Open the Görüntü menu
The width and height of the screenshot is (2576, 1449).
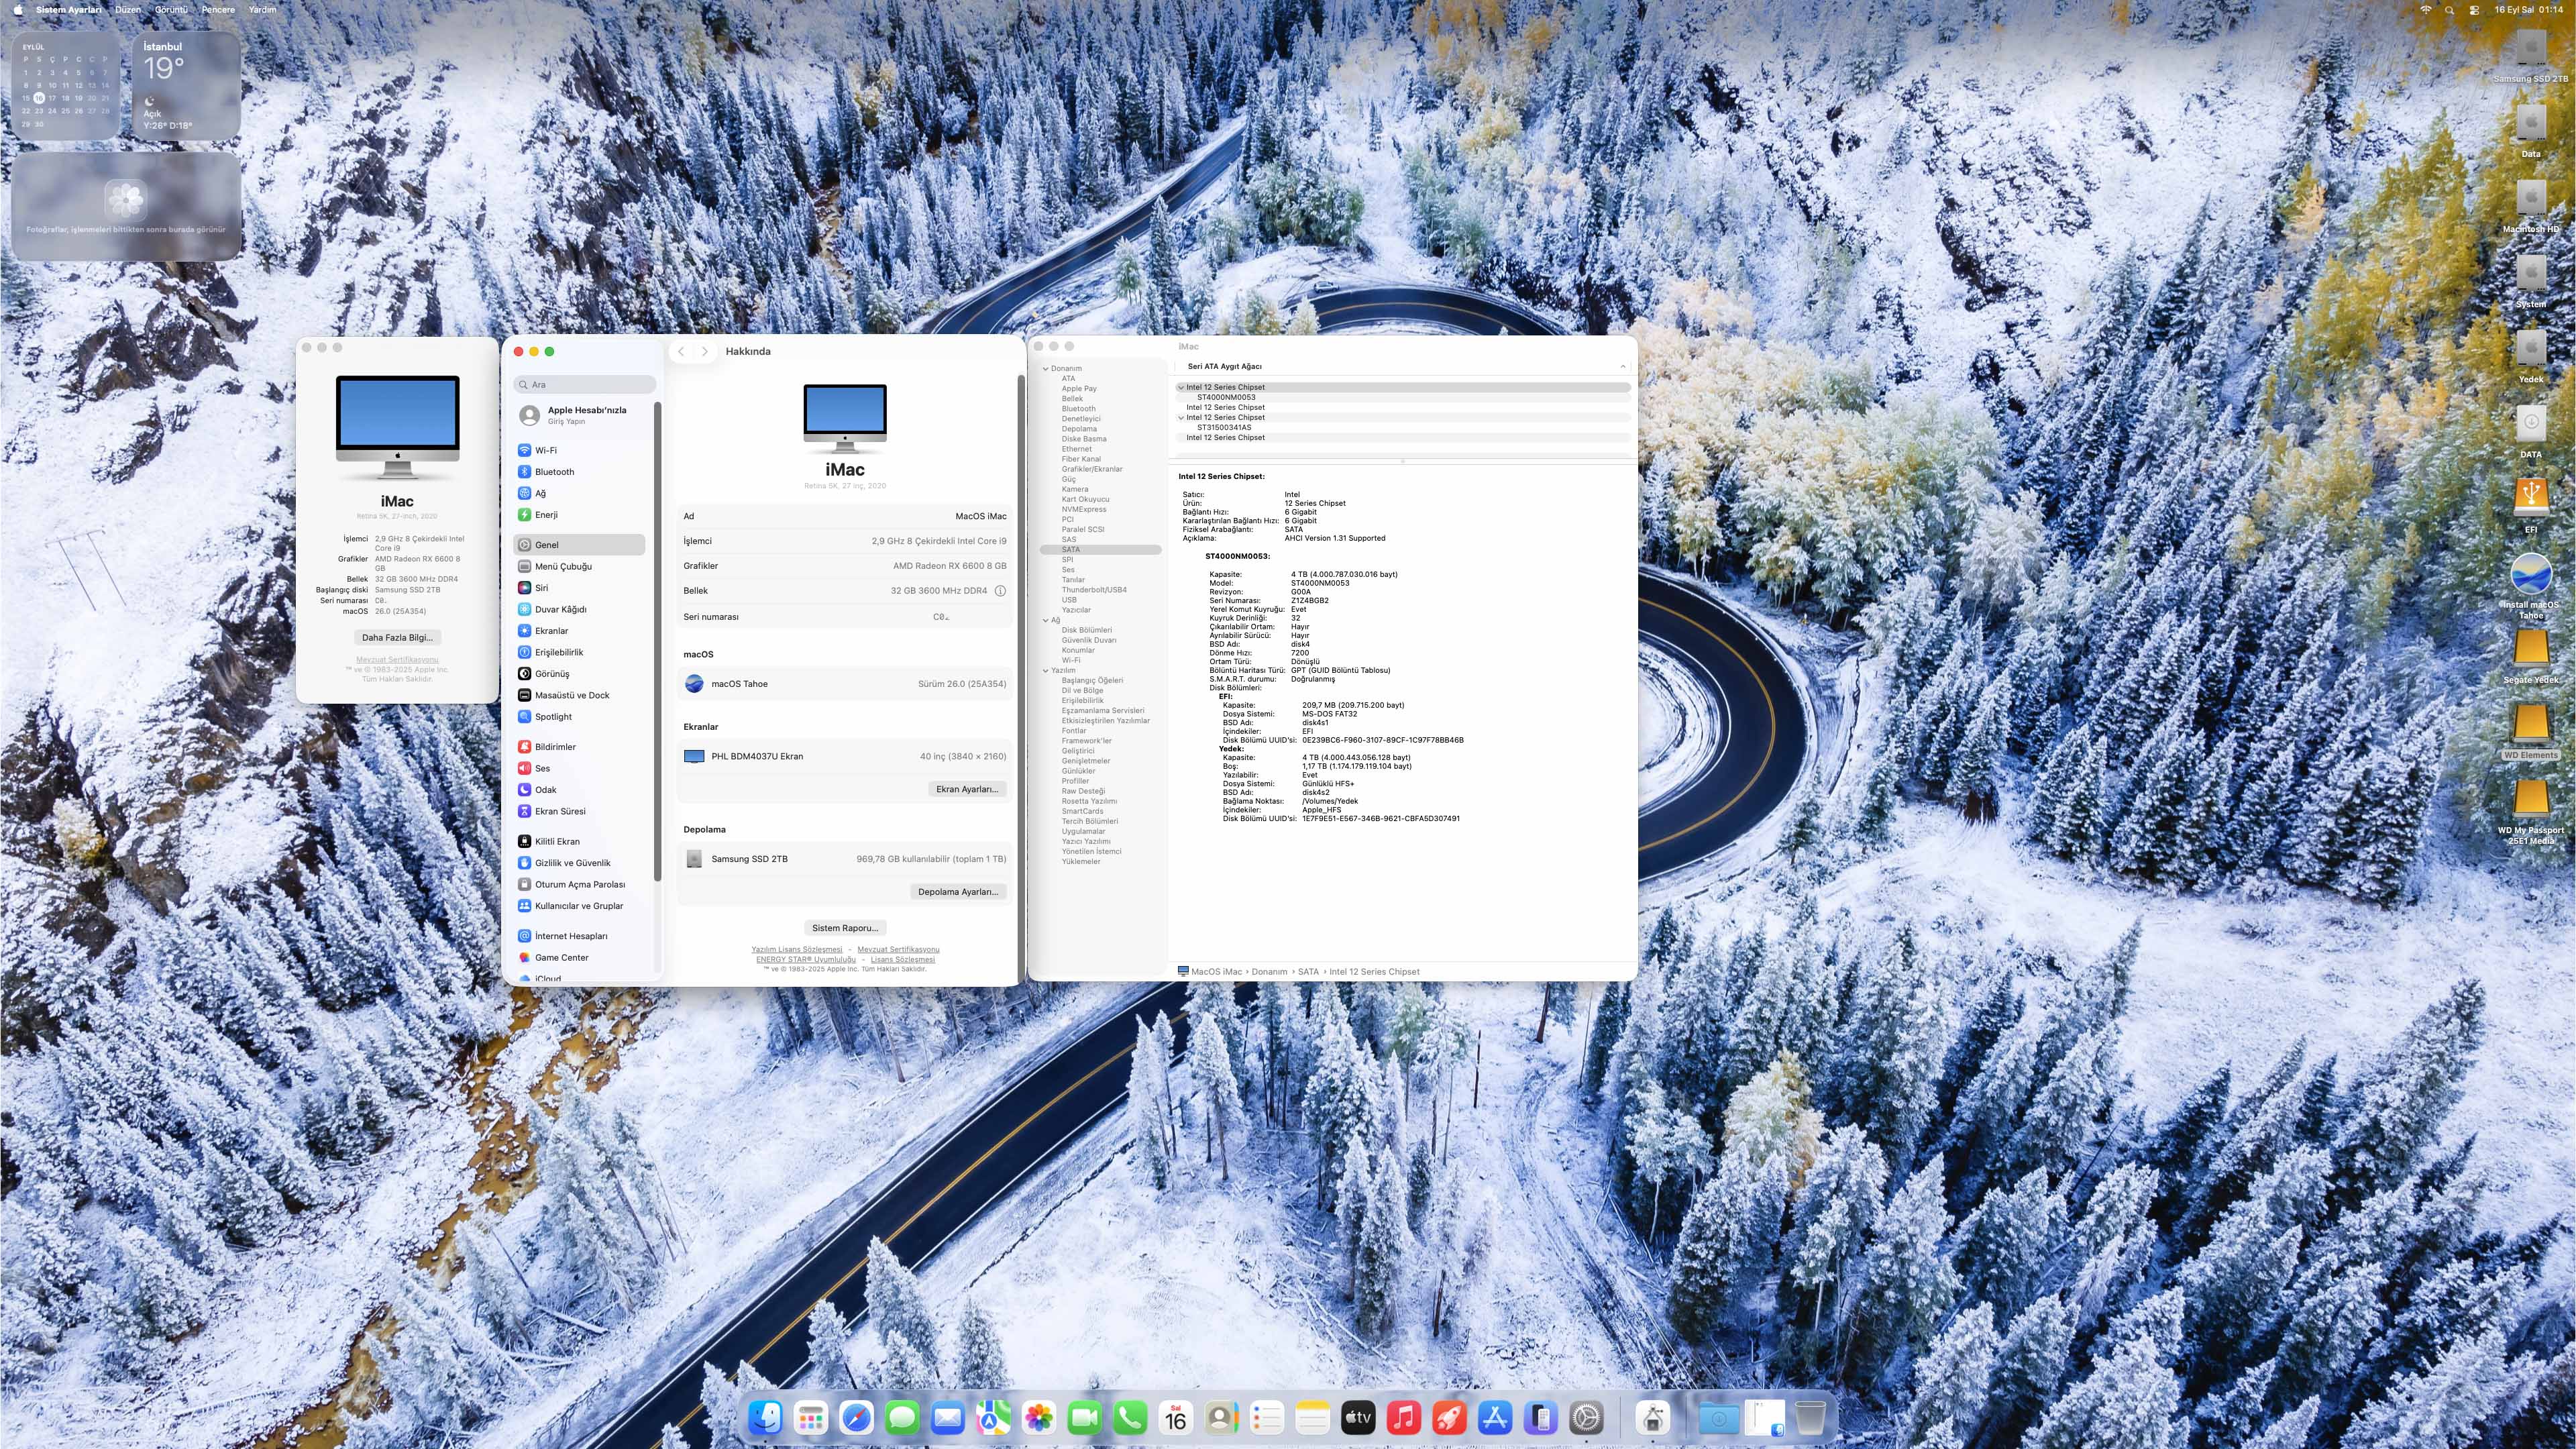point(171,10)
